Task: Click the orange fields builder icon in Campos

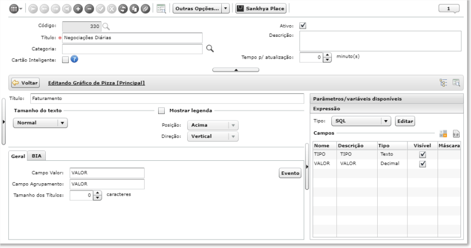Action: [x=443, y=133]
